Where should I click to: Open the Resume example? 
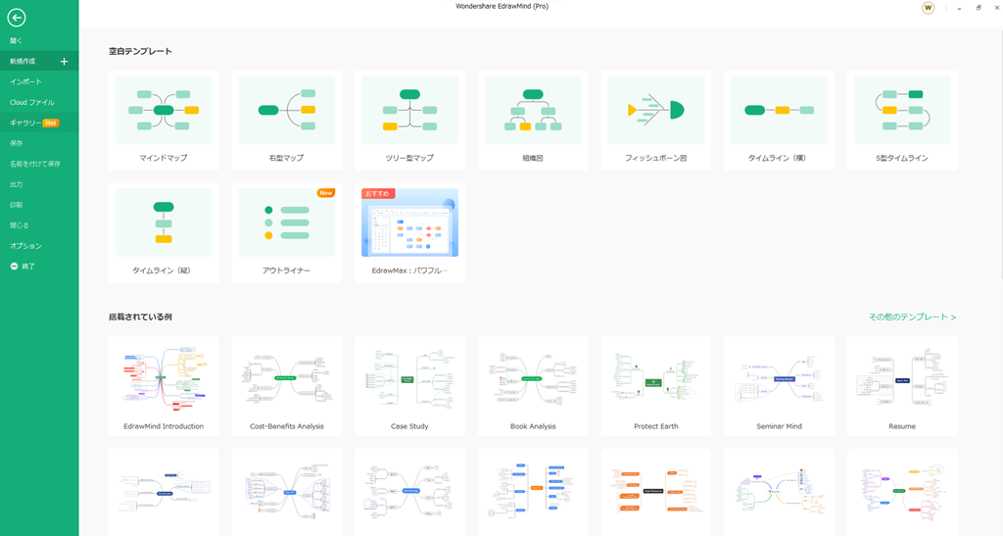coord(902,386)
